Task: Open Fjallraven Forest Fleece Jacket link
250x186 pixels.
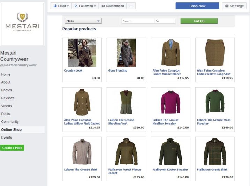Action: pos(124,171)
